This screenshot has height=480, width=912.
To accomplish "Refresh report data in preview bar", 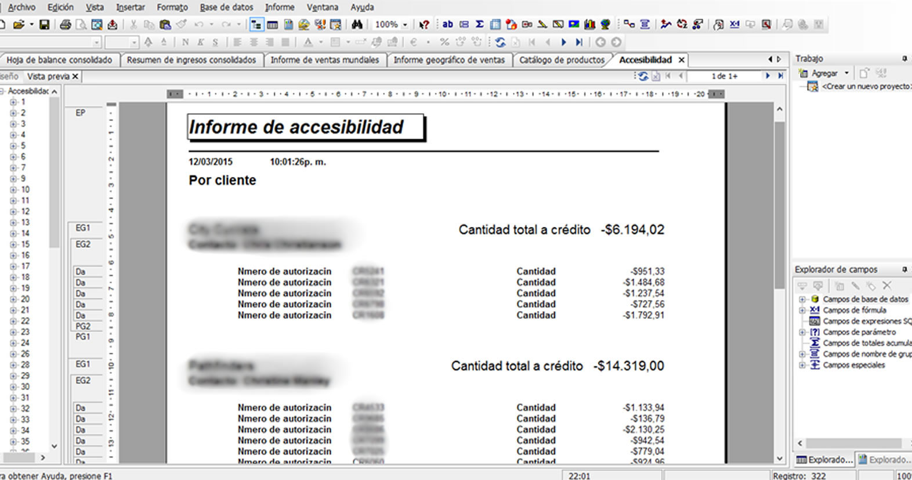I will tap(643, 76).
